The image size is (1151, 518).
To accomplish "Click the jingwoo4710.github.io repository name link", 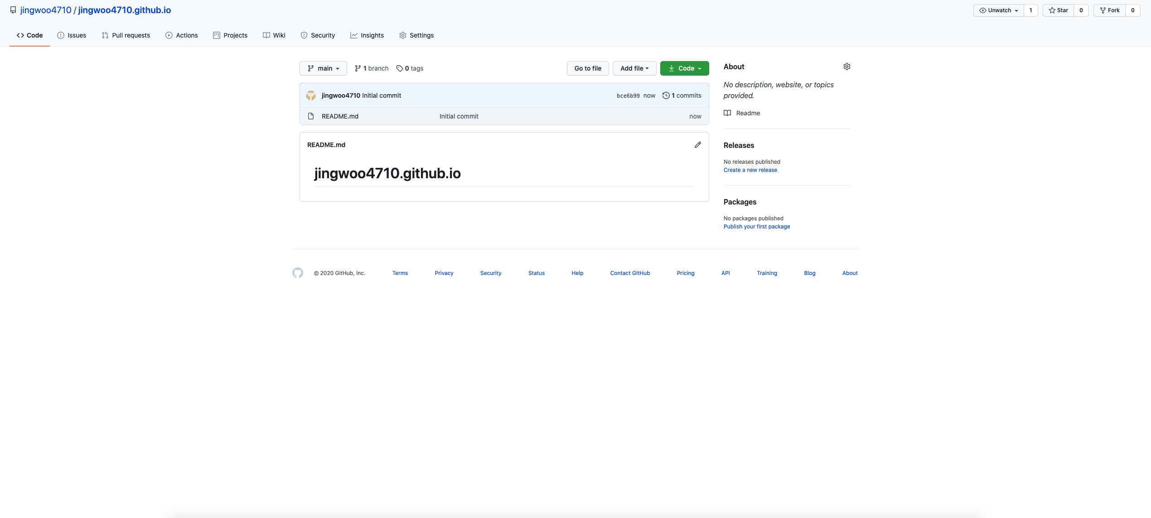I will [x=125, y=10].
